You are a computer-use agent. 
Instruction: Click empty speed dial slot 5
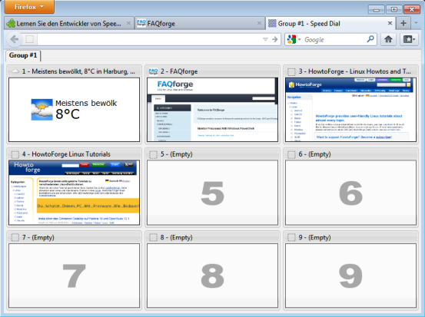tap(212, 193)
